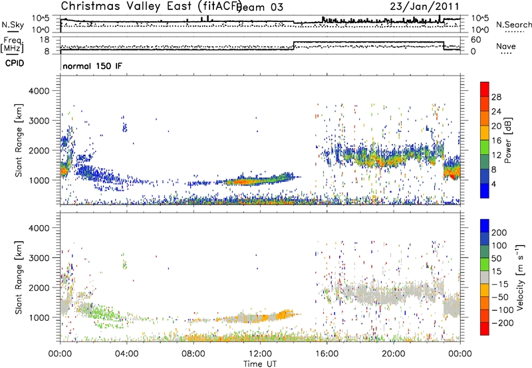Click the 'Beam 03' label
The image size is (532, 368).
[261, 7]
